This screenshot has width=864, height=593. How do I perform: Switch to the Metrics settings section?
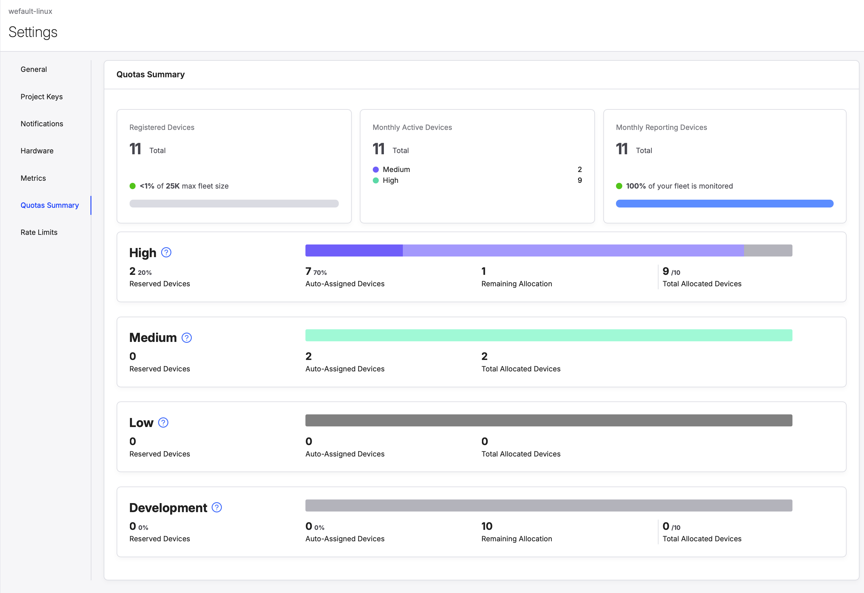33,178
